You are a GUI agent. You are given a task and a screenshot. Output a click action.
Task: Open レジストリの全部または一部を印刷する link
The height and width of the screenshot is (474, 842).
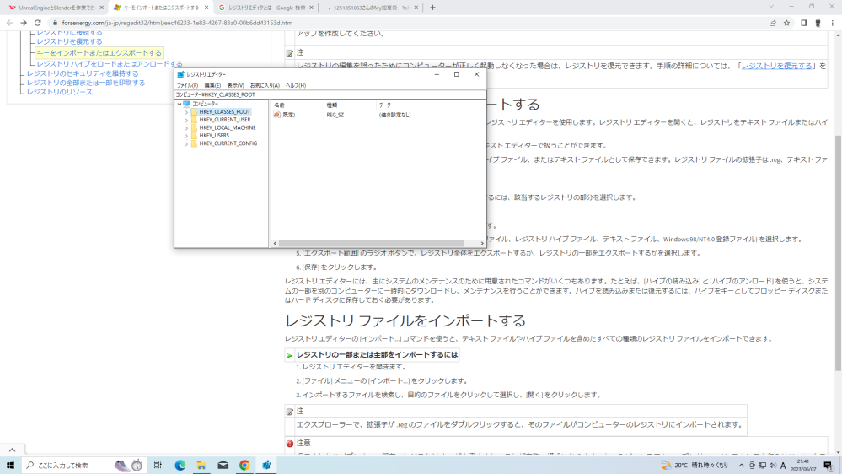point(86,83)
